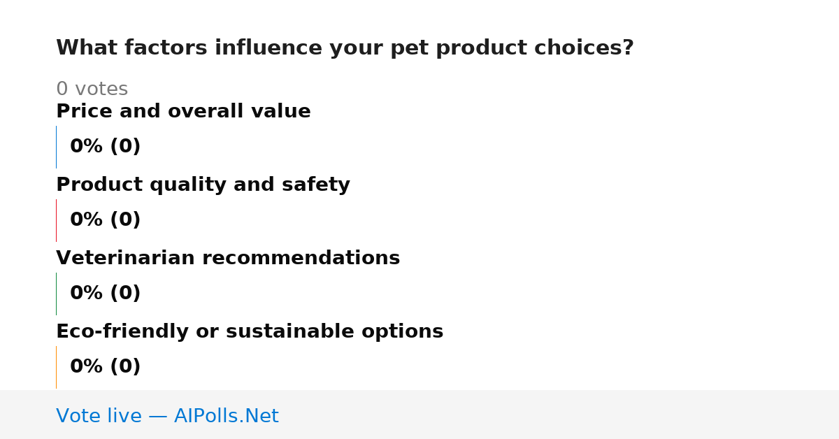
Task: Click the words Vote live in the footer
Action: pyautogui.click(x=99, y=416)
